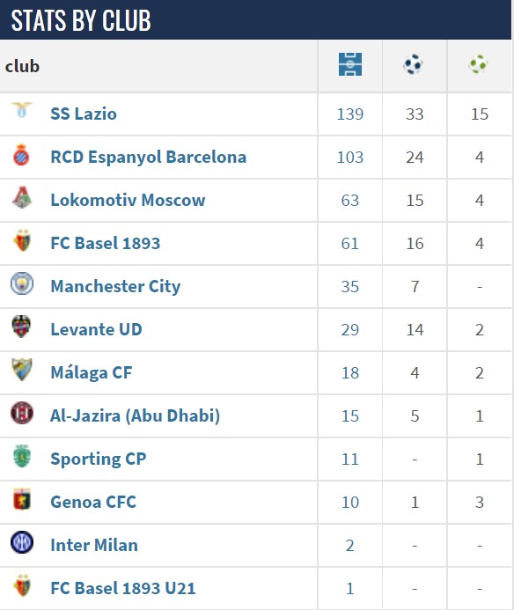The image size is (514, 610).
Task: Click the appearances pitch icon header
Action: click(349, 64)
